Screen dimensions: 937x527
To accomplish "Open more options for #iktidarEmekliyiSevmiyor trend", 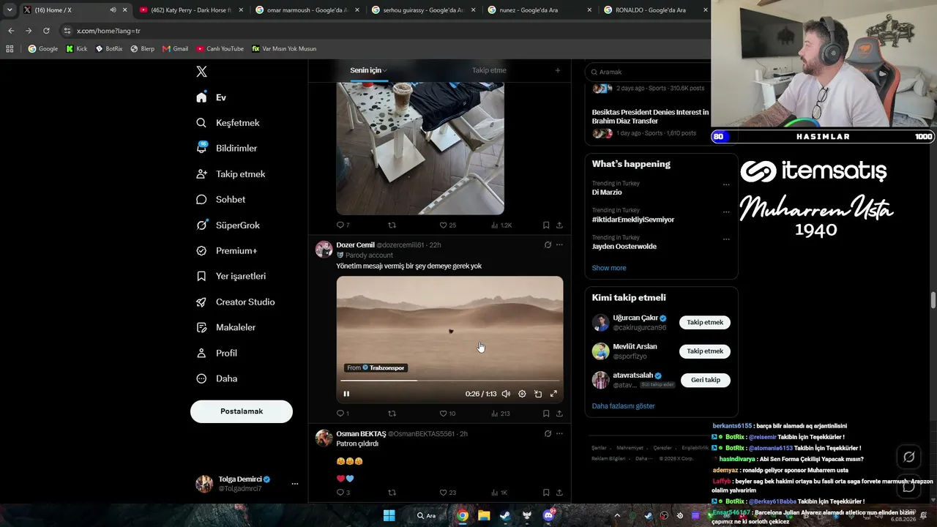I will pyautogui.click(x=726, y=212).
